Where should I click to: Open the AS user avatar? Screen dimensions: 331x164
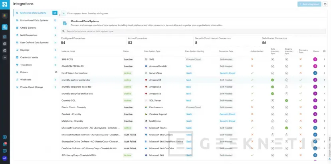(x=5, y=158)
